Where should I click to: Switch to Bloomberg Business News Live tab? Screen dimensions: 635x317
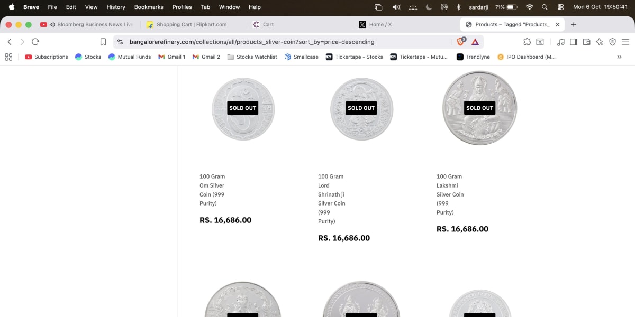point(87,24)
